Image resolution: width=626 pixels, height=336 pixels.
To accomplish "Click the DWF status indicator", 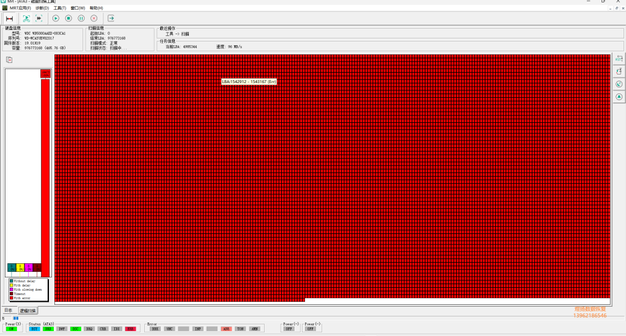I will coord(62,329).
